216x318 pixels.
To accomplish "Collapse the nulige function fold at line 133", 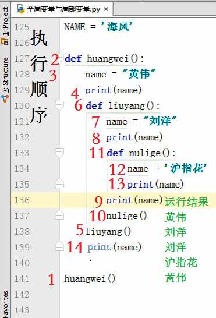I will coord(59,153).
